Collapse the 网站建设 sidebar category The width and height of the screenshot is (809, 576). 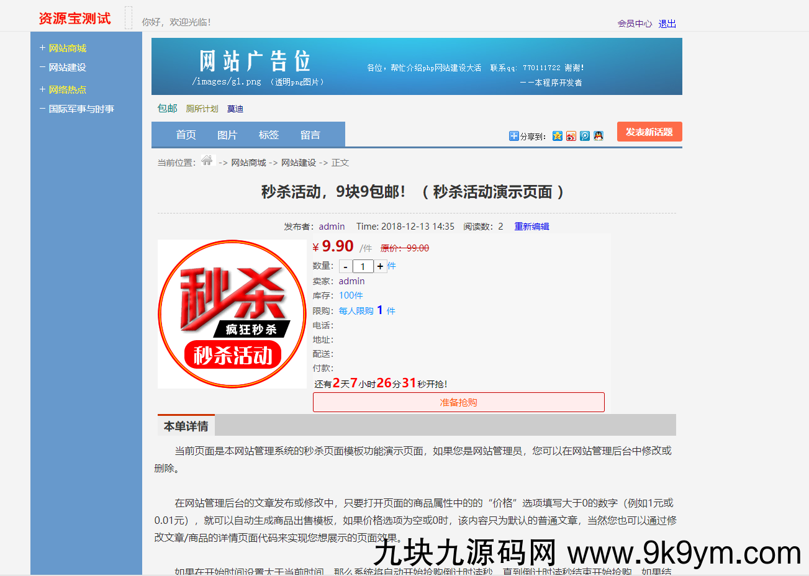click(66, 67)
